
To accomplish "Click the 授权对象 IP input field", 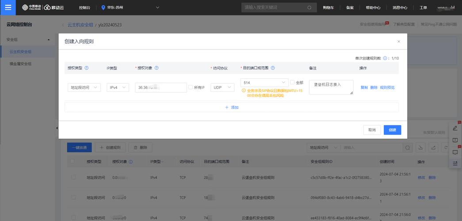I will pyautogui.click(x=161, y=88).
